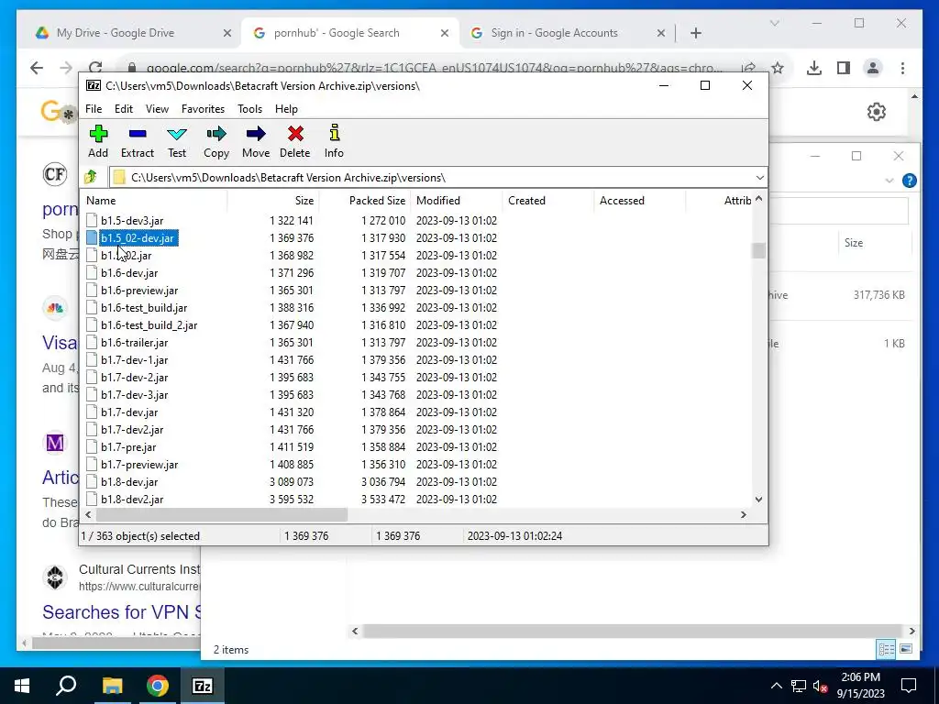Open the Windows Start menu
The image size is (939, 704).
(x=22, y=686)
